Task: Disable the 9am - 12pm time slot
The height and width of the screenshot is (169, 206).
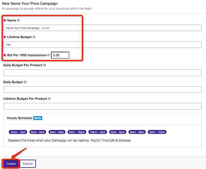Action: point(77,132)
